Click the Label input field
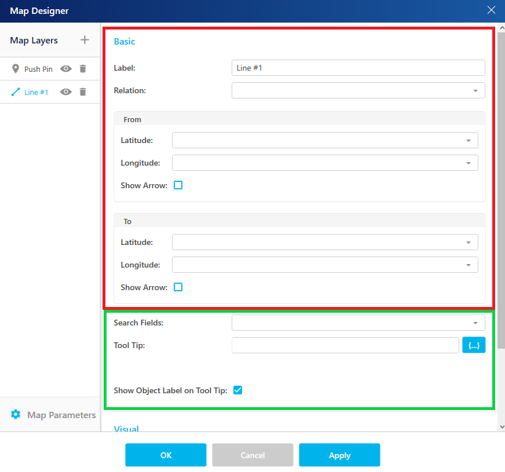 pyautogui.click(x=358, y=68)
